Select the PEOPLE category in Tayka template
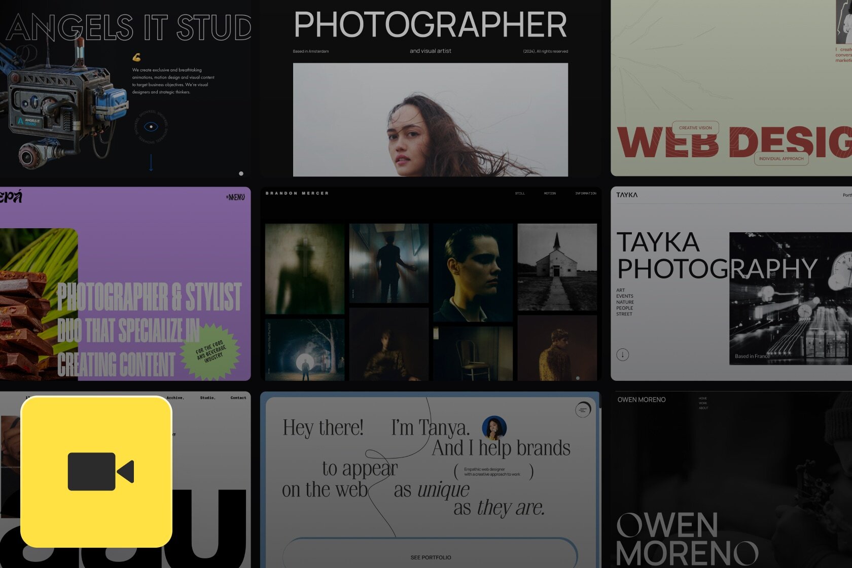852x568 pixels. point(625,308)
